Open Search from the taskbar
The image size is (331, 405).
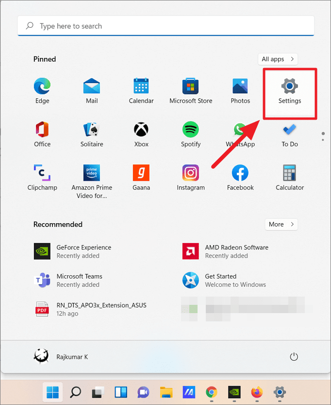coord(76,392)
